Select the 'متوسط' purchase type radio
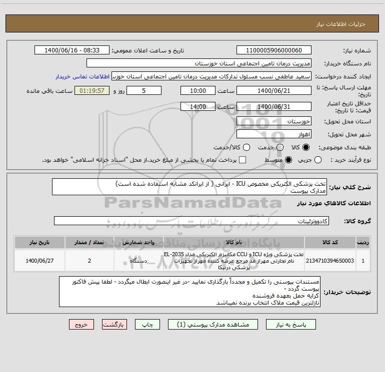 288,160
